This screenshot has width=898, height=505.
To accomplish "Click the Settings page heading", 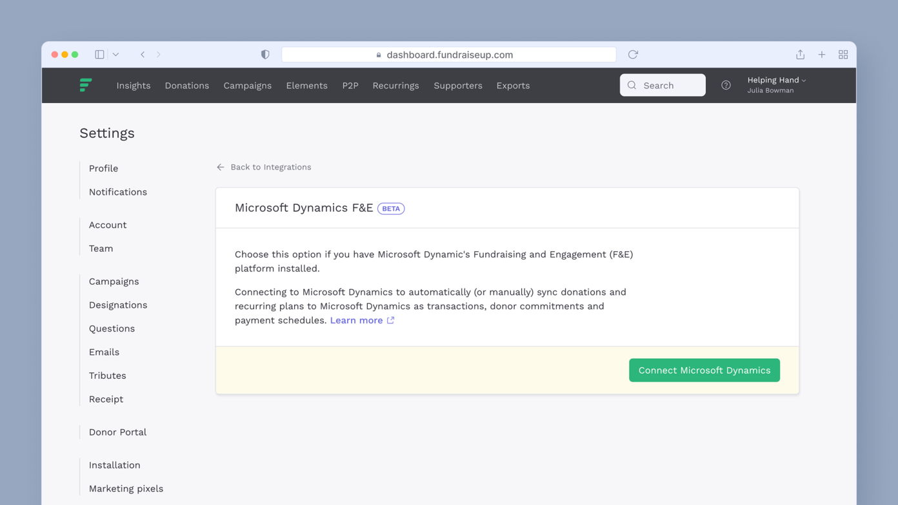I will pos(107,133).
